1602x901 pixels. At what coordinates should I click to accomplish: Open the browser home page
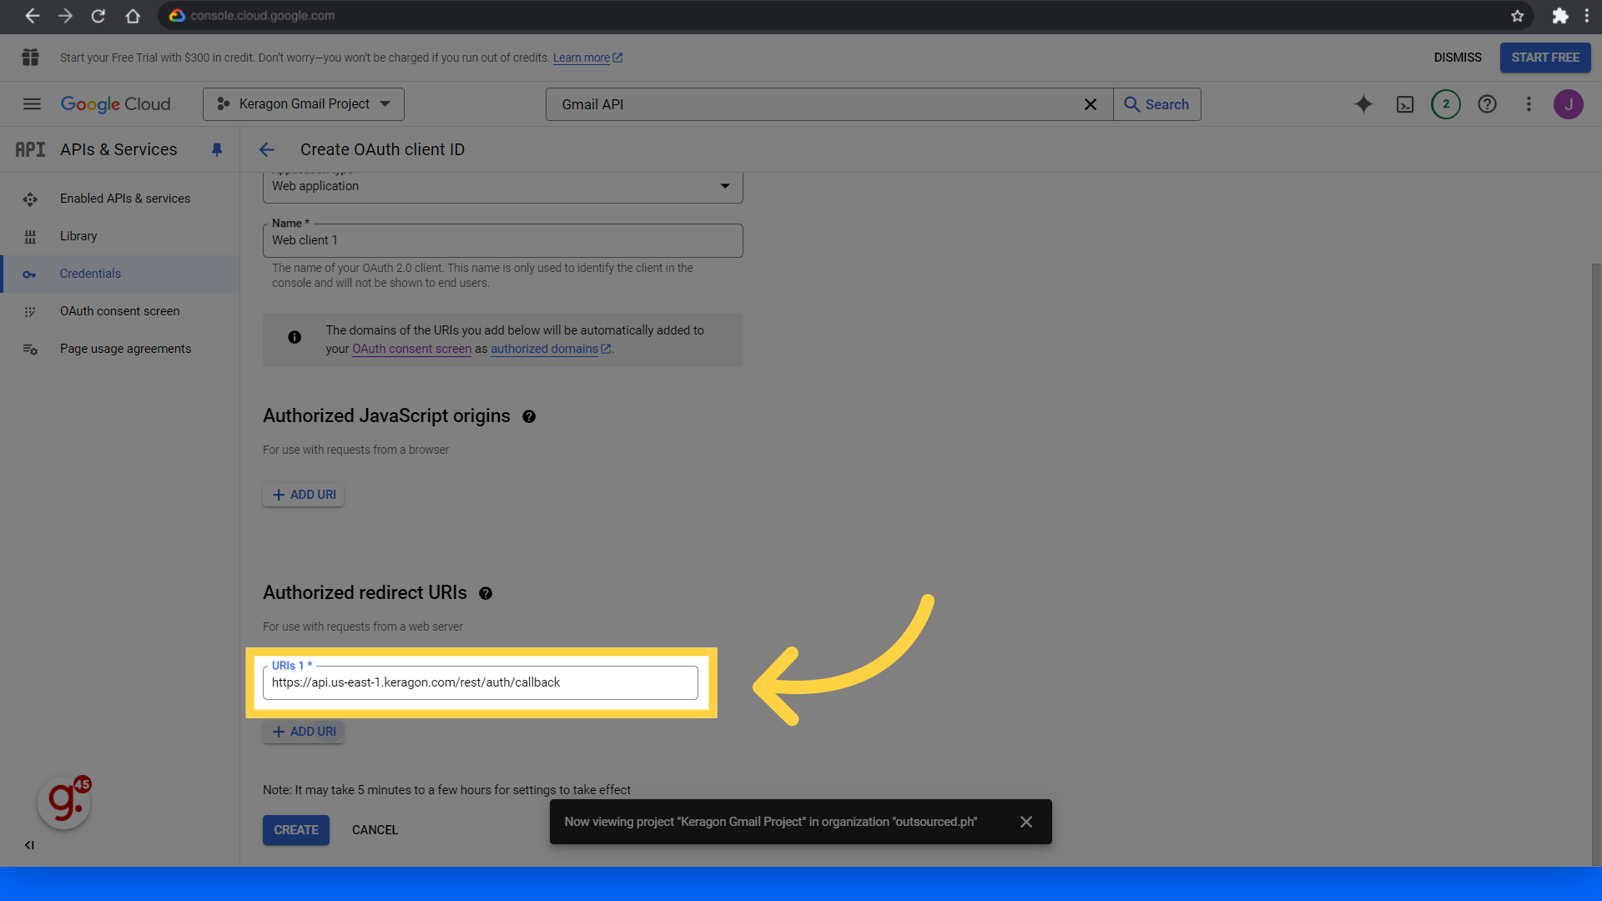point(133,16)
